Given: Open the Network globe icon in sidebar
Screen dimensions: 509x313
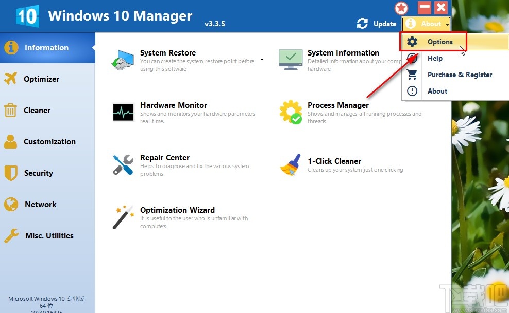Looking at the screenshot, I should (11, 204).
